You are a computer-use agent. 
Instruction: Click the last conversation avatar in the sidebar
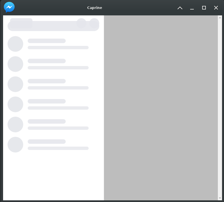[15, 145]
